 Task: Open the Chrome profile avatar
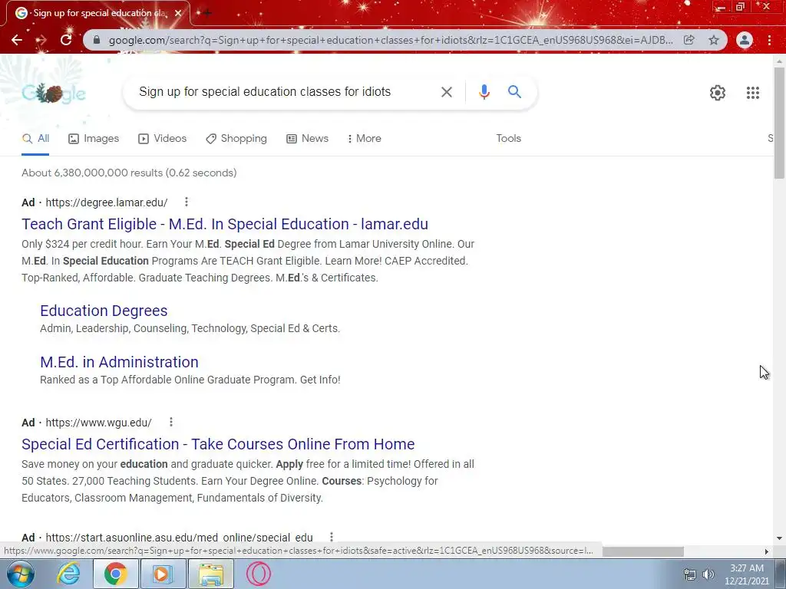[x=745, y=40]
